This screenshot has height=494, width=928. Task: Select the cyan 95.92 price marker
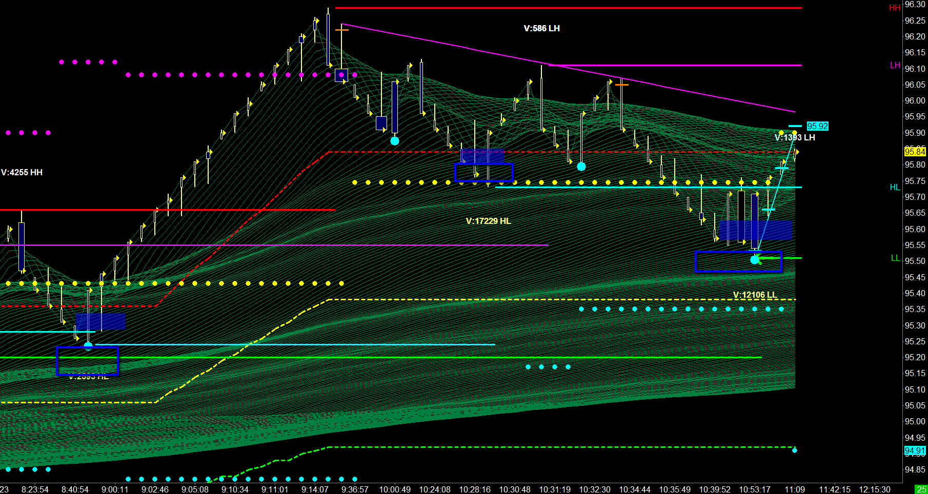coord(817,126)
